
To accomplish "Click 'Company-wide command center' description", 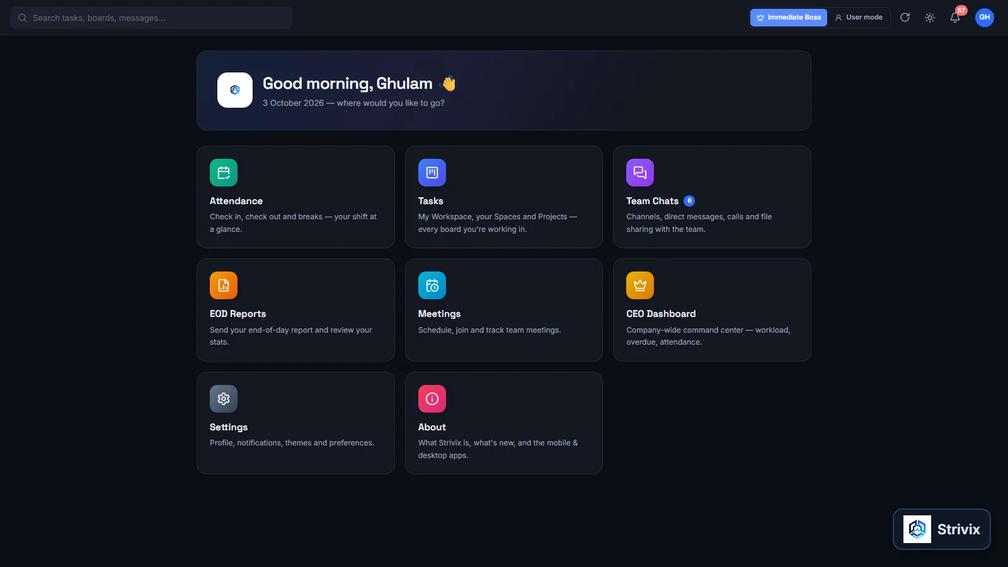I will point(708,336).
